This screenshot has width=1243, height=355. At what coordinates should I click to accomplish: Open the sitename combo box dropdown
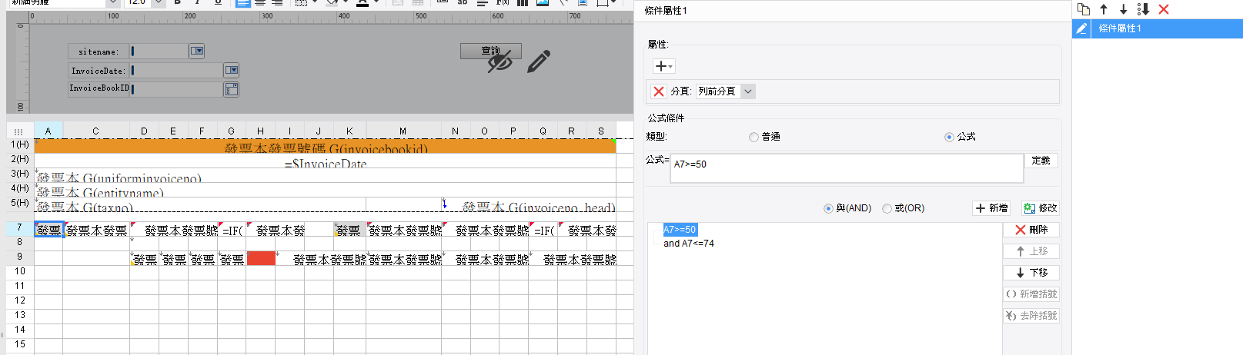(197, 51)
